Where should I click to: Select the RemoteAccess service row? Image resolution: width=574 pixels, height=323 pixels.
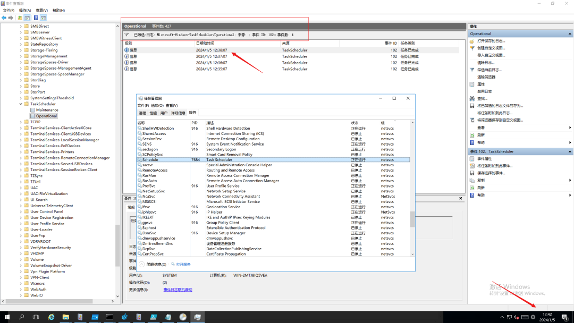click(274, 170)
